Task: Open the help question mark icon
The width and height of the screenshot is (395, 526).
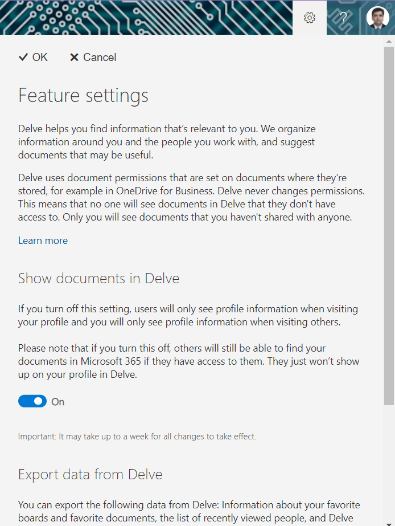Action: (344, 18)
